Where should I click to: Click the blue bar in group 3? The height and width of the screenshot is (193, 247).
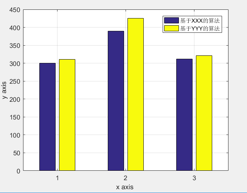point(184,115)
